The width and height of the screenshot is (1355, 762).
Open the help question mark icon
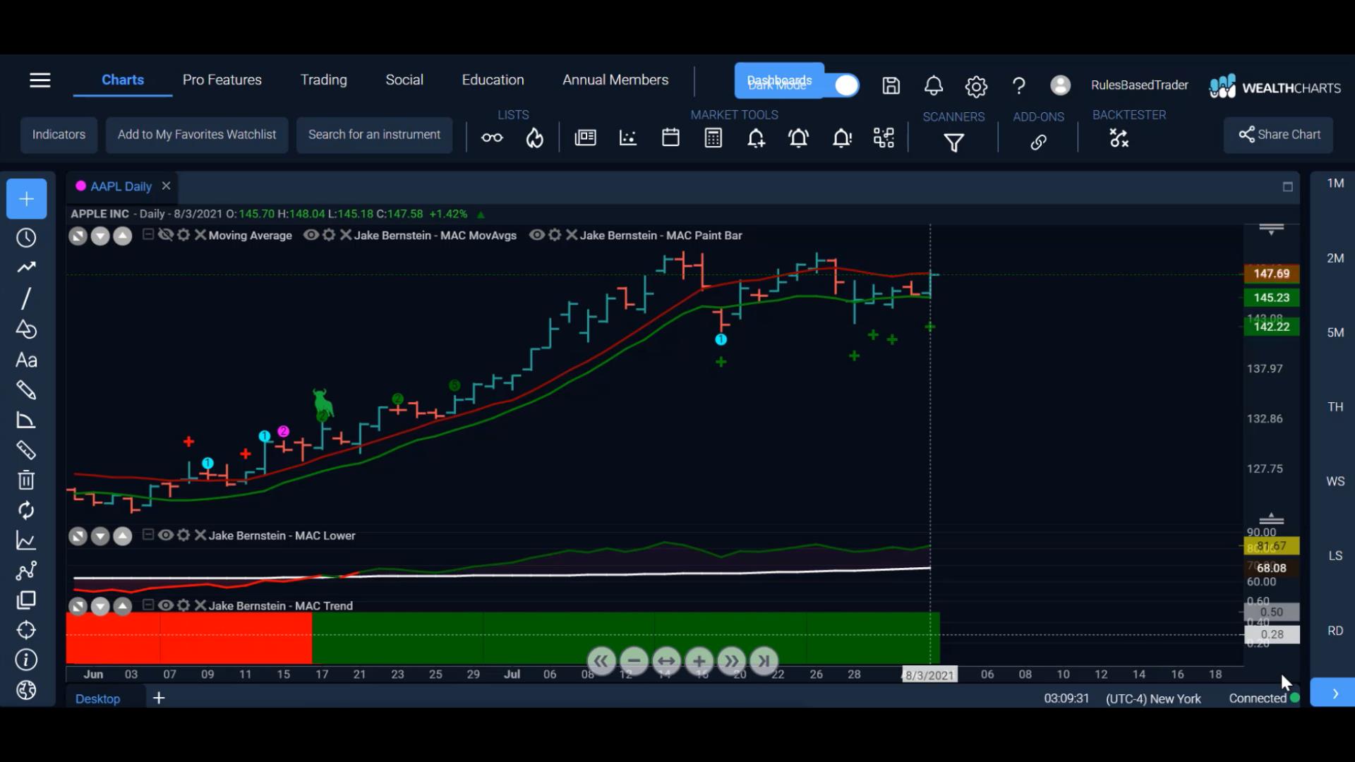click(x=1018, y=86)
